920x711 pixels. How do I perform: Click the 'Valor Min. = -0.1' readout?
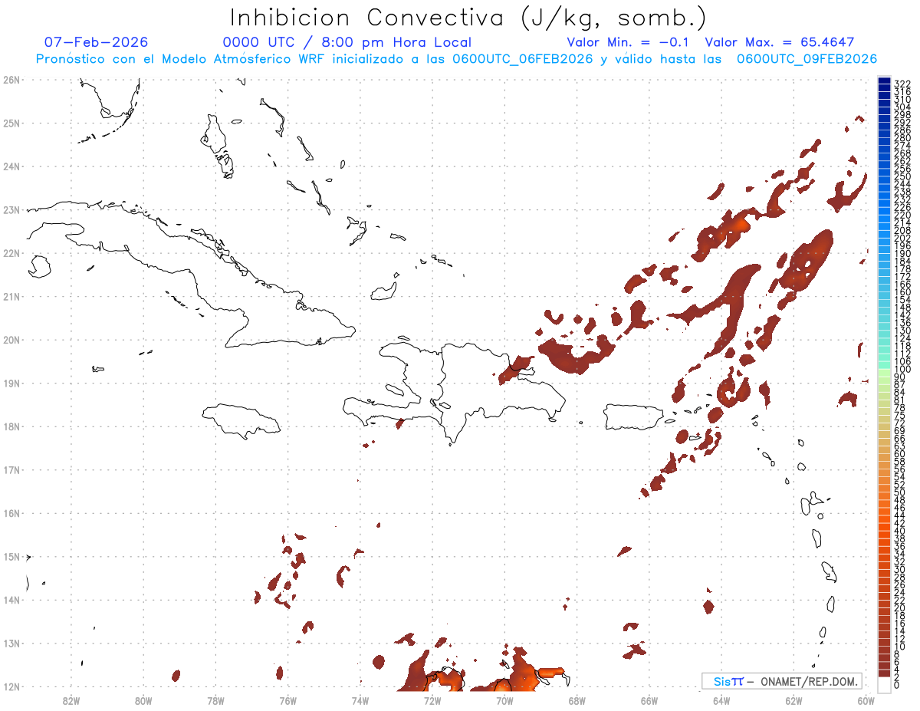pos(629,42)
